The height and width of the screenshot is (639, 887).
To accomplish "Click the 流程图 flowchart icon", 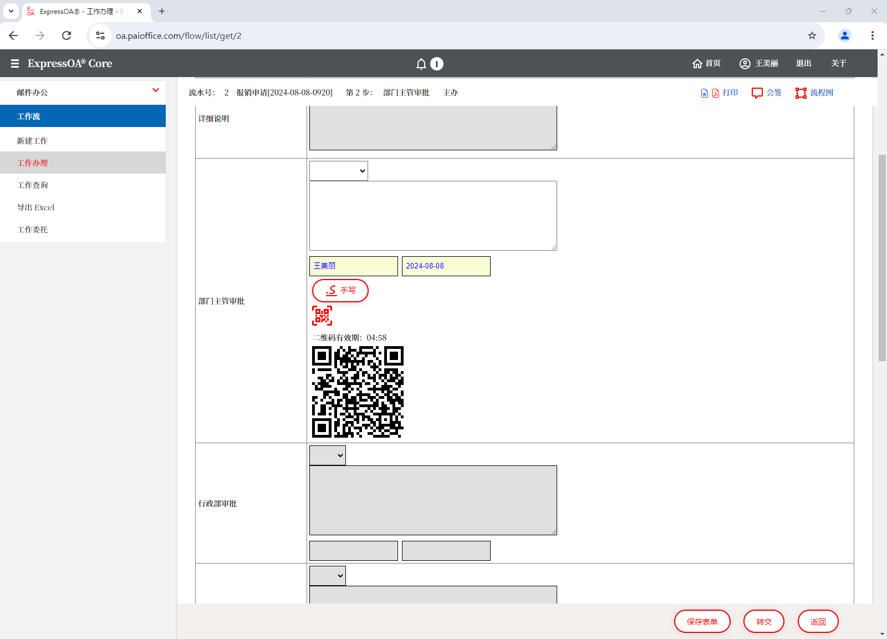I will (801, 93).
